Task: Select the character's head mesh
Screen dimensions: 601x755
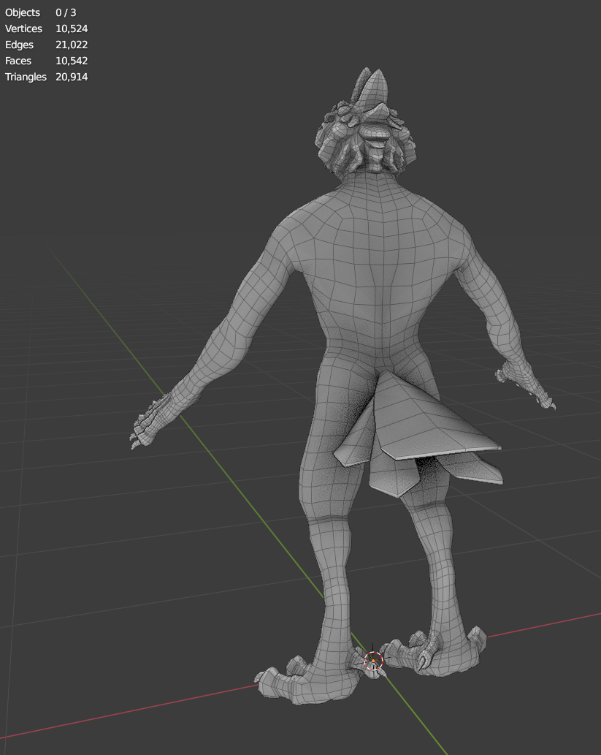Action: 366,124
